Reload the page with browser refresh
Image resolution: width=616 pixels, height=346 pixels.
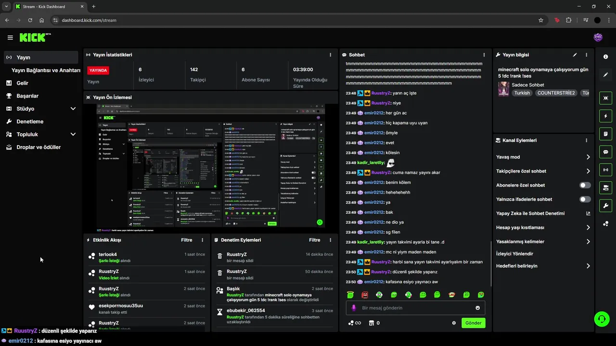pyautogui.click(x=30, y=20)
